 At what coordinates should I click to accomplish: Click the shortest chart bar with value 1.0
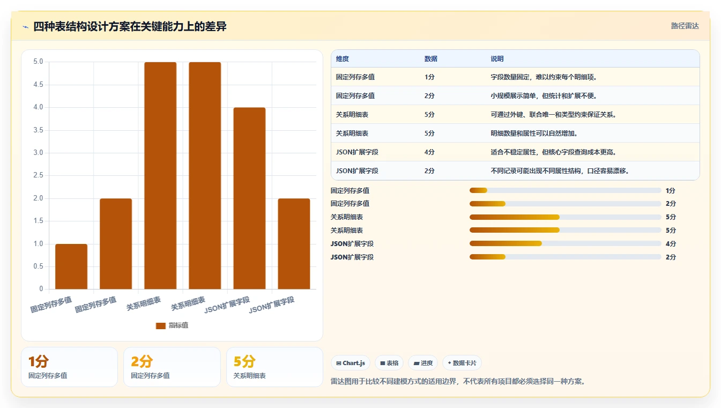[71, 266]
